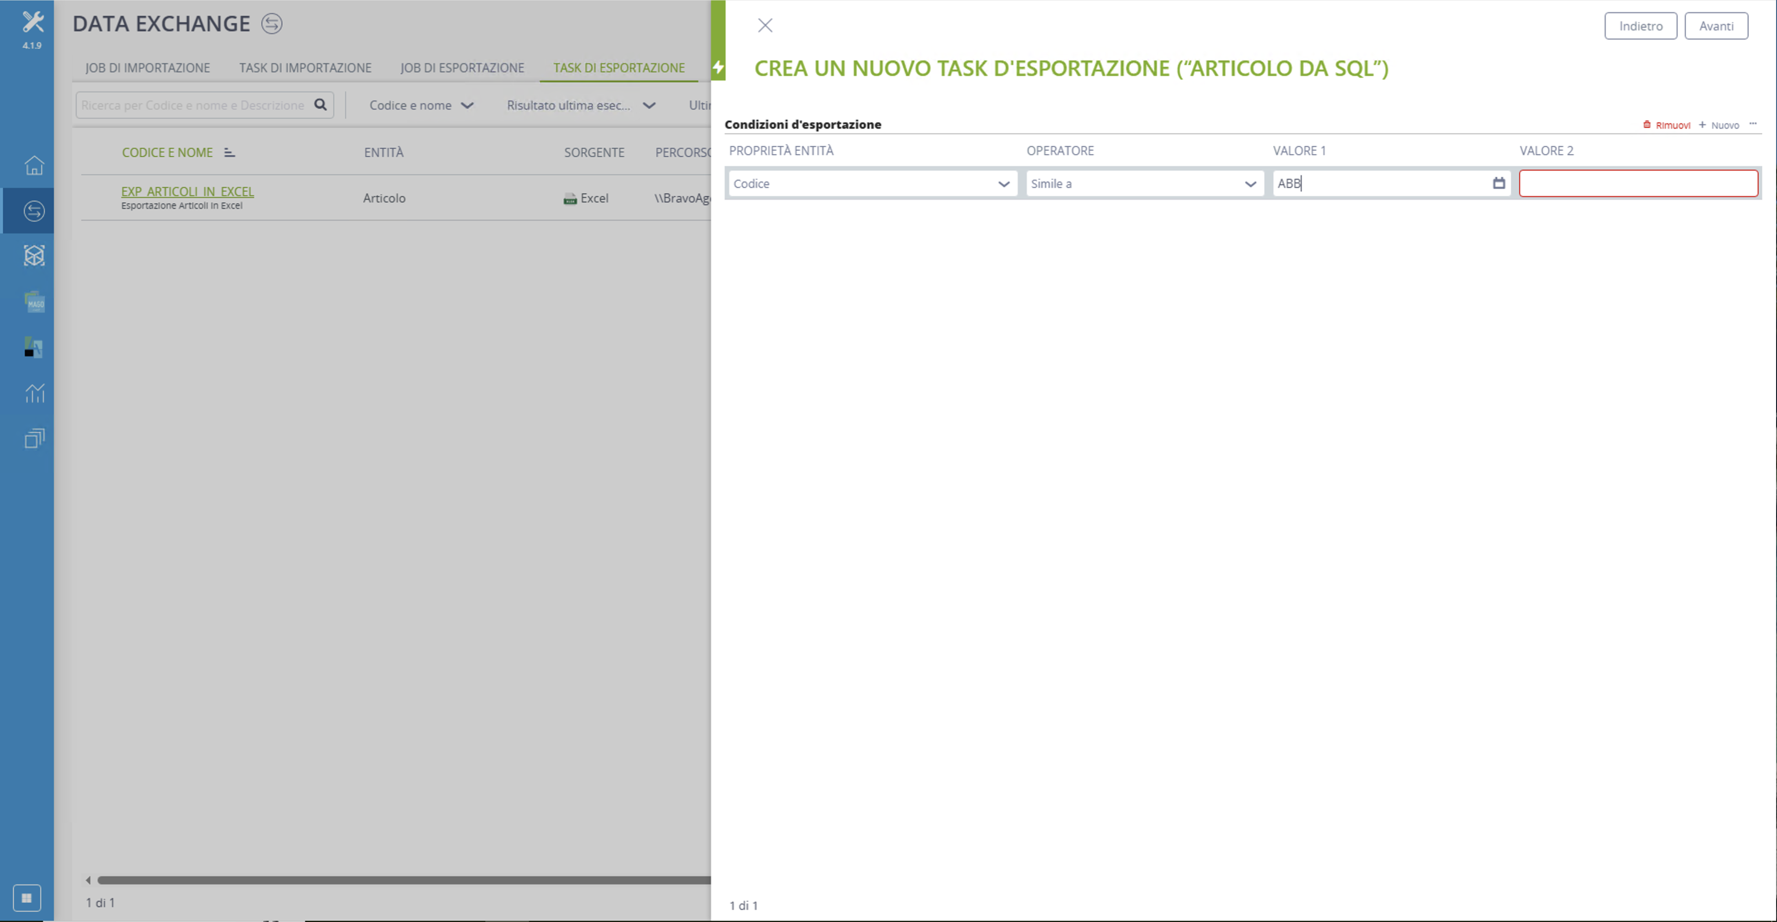Click the square button at sidebar bottom

tap(27, 898)
